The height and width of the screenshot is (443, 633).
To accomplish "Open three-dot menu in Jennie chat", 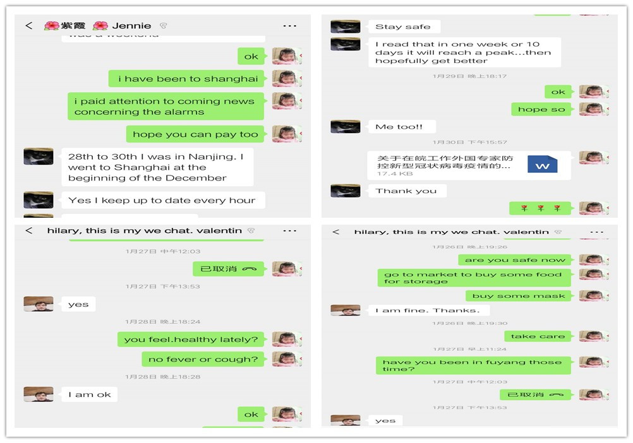I will pyautogui.click(x=289, y=26).
